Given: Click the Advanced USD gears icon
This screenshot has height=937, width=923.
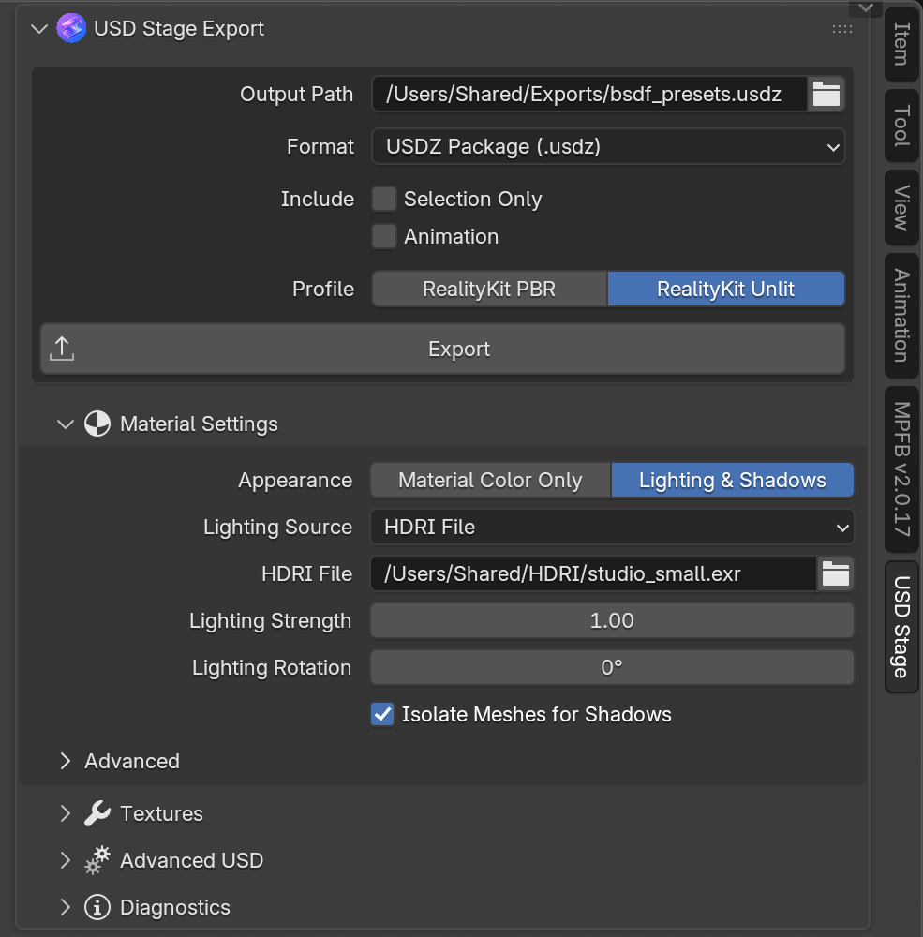Looking at the screenshot, I should tap(97, 860).
